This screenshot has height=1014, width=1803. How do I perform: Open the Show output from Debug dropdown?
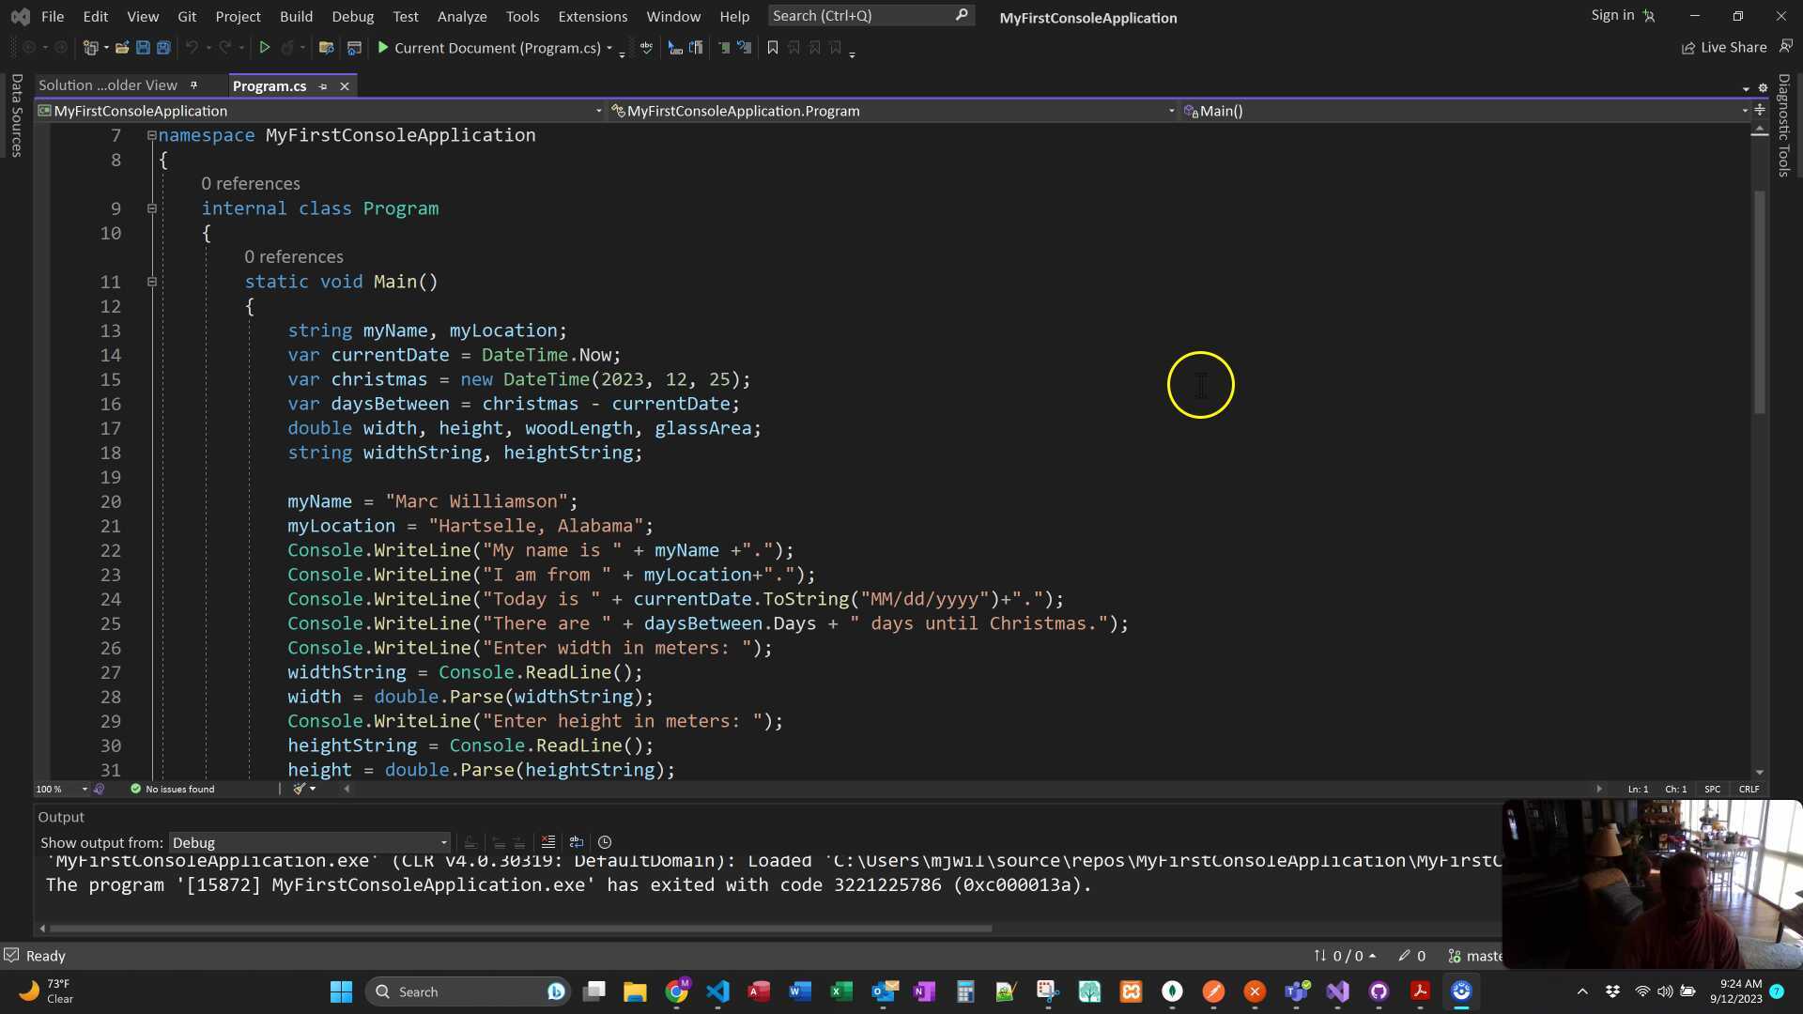coord(309,843)
